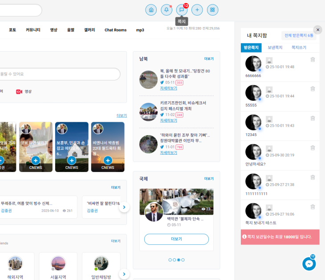Image resolution: width=325 pixels, height=280 pixels.
Task: Select the first carousel dot in 국제
Action: 170,260
